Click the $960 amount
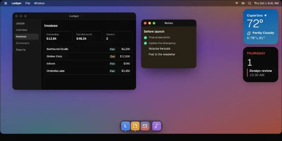The image size is (282, 141). tap(127, 64)
